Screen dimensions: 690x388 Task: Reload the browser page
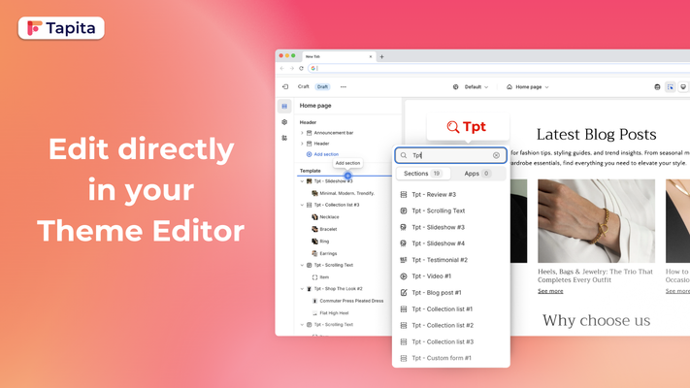pos(301,68)
